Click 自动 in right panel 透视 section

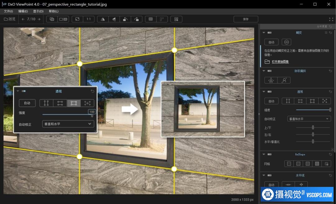(272, 101)
